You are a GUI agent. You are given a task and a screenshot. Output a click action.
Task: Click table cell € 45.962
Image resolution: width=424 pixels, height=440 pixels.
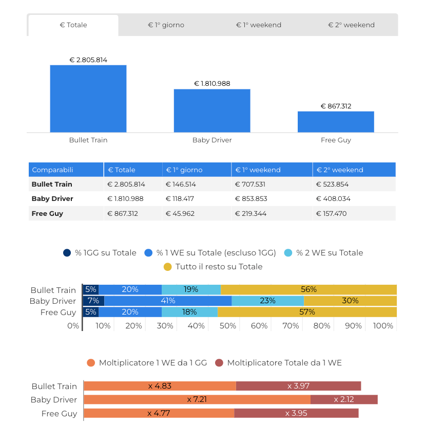[x=197, y=213]
